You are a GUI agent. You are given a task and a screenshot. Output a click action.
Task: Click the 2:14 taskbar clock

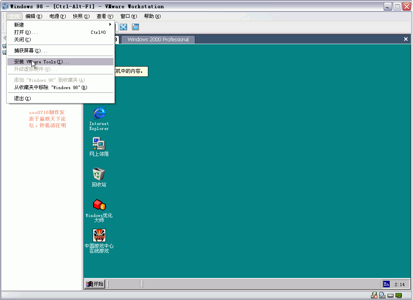pos(399,284)
